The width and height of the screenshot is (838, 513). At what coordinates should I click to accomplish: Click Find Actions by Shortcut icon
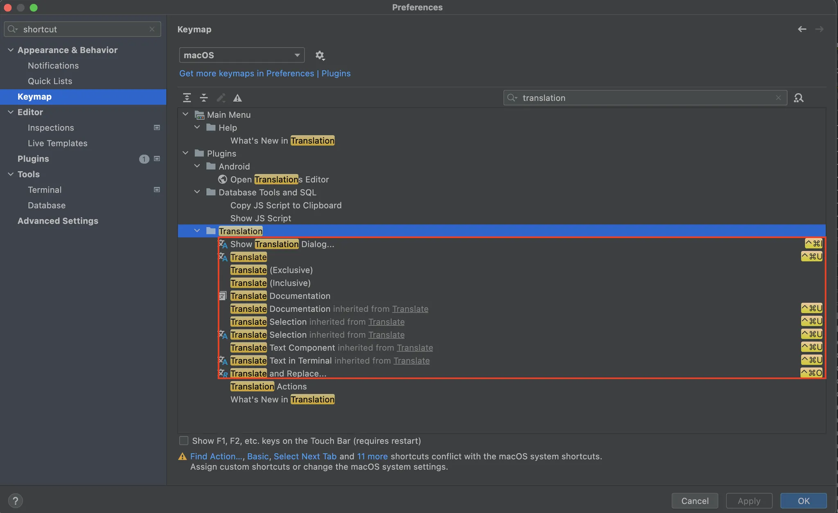pos(798,98)
